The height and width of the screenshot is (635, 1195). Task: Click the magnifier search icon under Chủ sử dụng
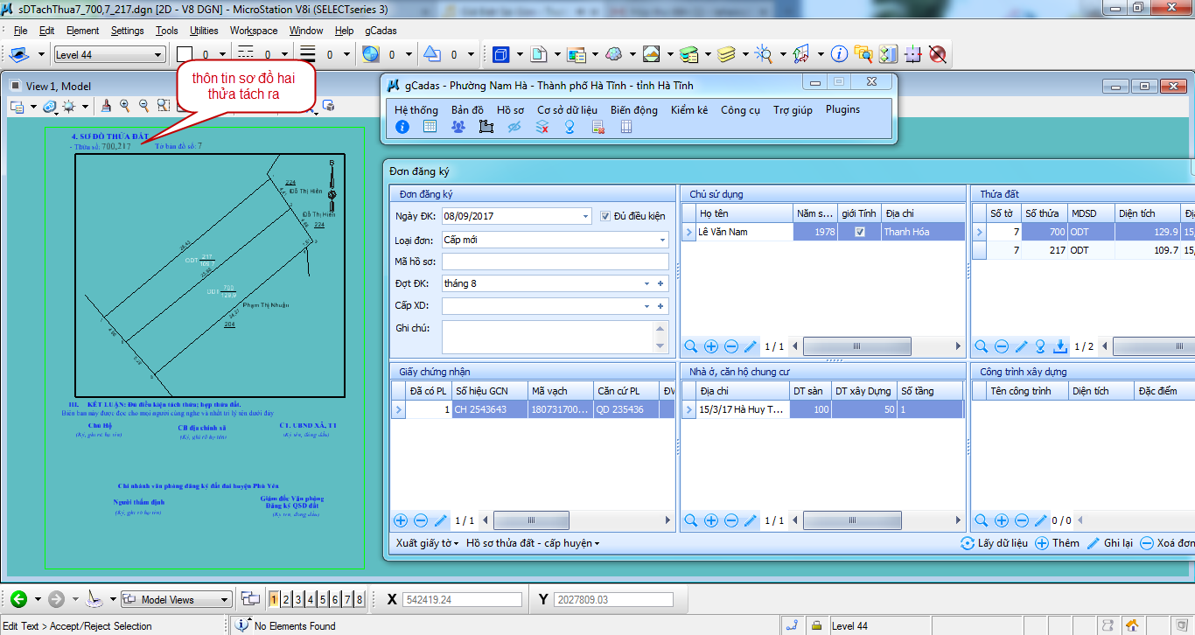pyautogui.click(x=691, y=346)
